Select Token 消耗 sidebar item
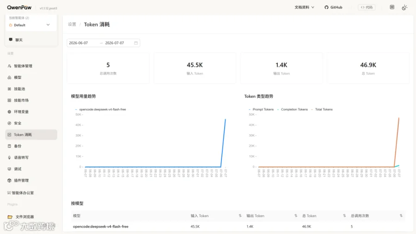416x234 pixels. (x=31, y=135)
